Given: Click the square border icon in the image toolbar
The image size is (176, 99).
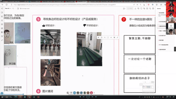Looking at the screenshot, I should click(x=108, y=38).
